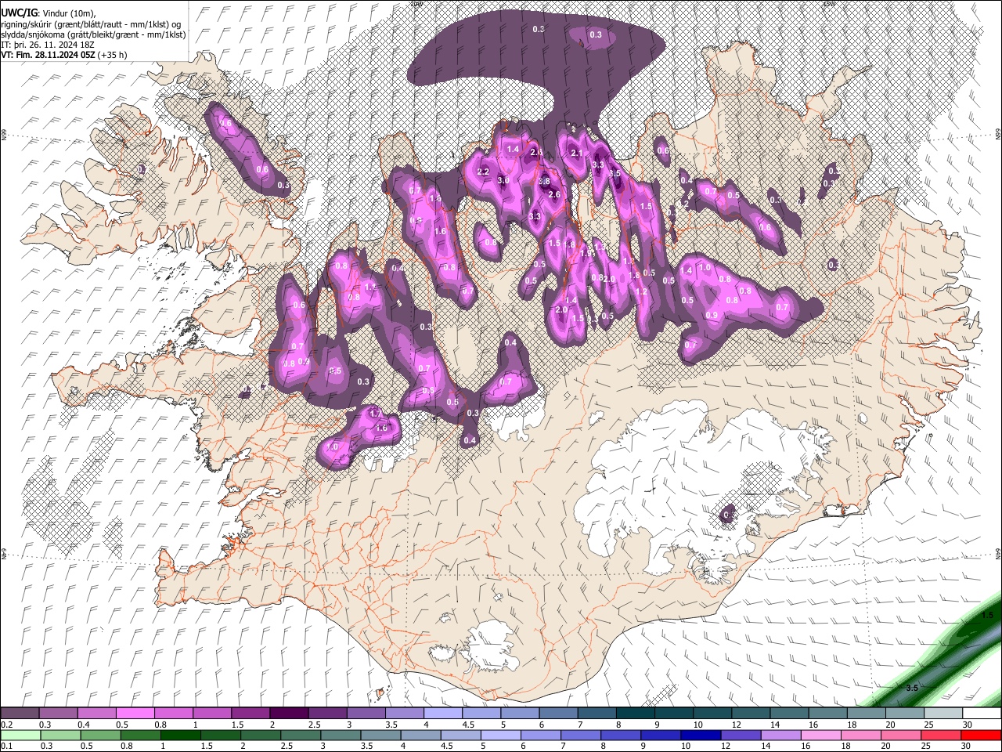
Task: Click the 1.5 value on the green rain band
Action: pos(987,616)
